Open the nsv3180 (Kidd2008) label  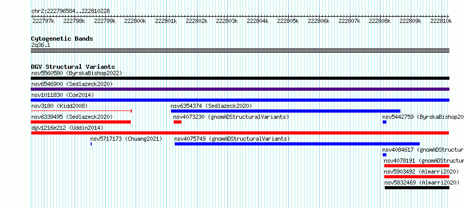click(59, 106)
